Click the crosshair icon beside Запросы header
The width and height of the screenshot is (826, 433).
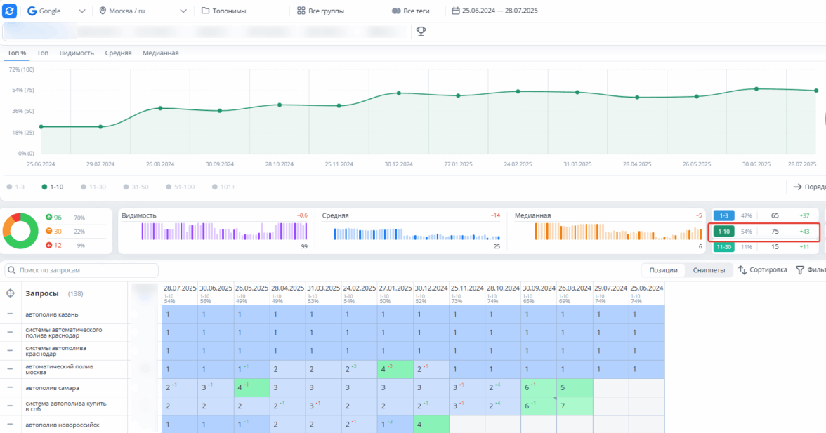[x=10, y=293]
